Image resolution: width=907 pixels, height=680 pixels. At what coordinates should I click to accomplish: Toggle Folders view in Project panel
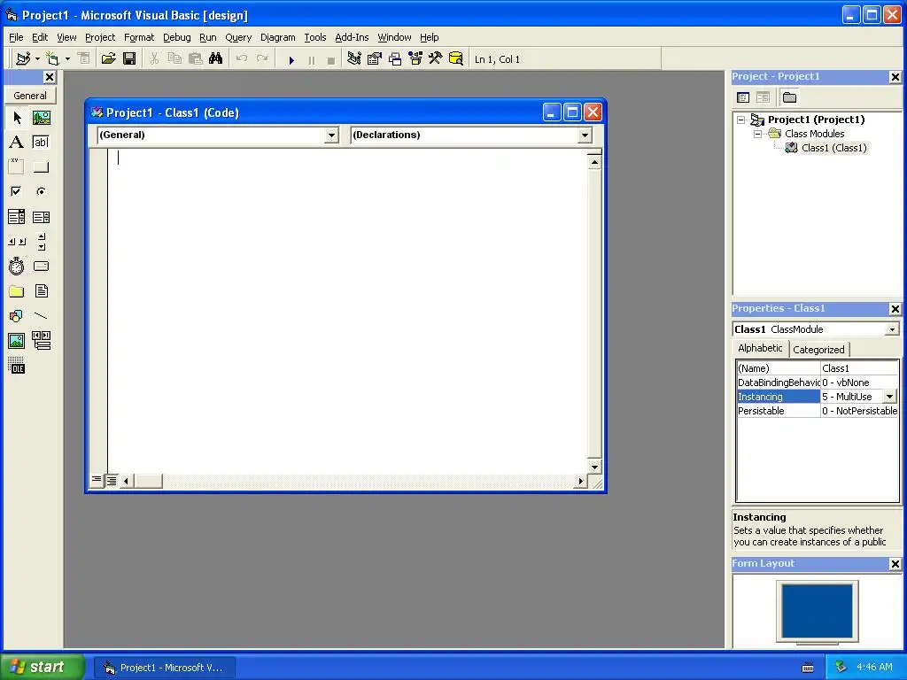[x=789, y=97]
